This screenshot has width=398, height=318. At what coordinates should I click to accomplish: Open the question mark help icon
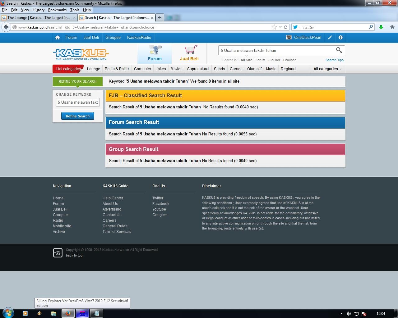[340, 38]
